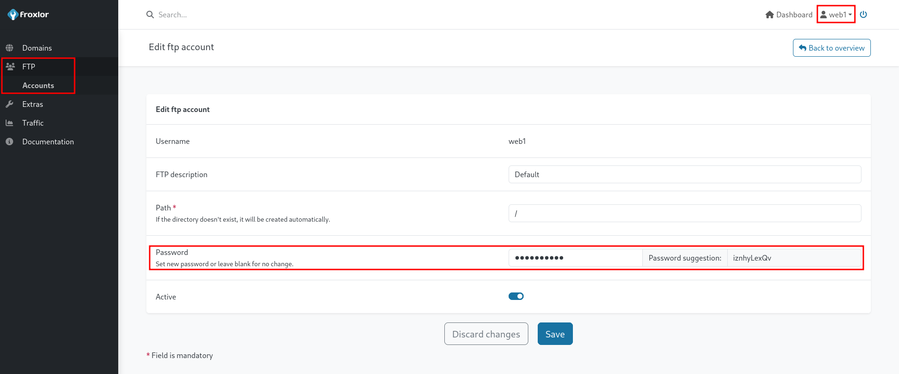Click the info icon beside Documentation
Viewport: 899px width, 374px height.
point(9,142)
